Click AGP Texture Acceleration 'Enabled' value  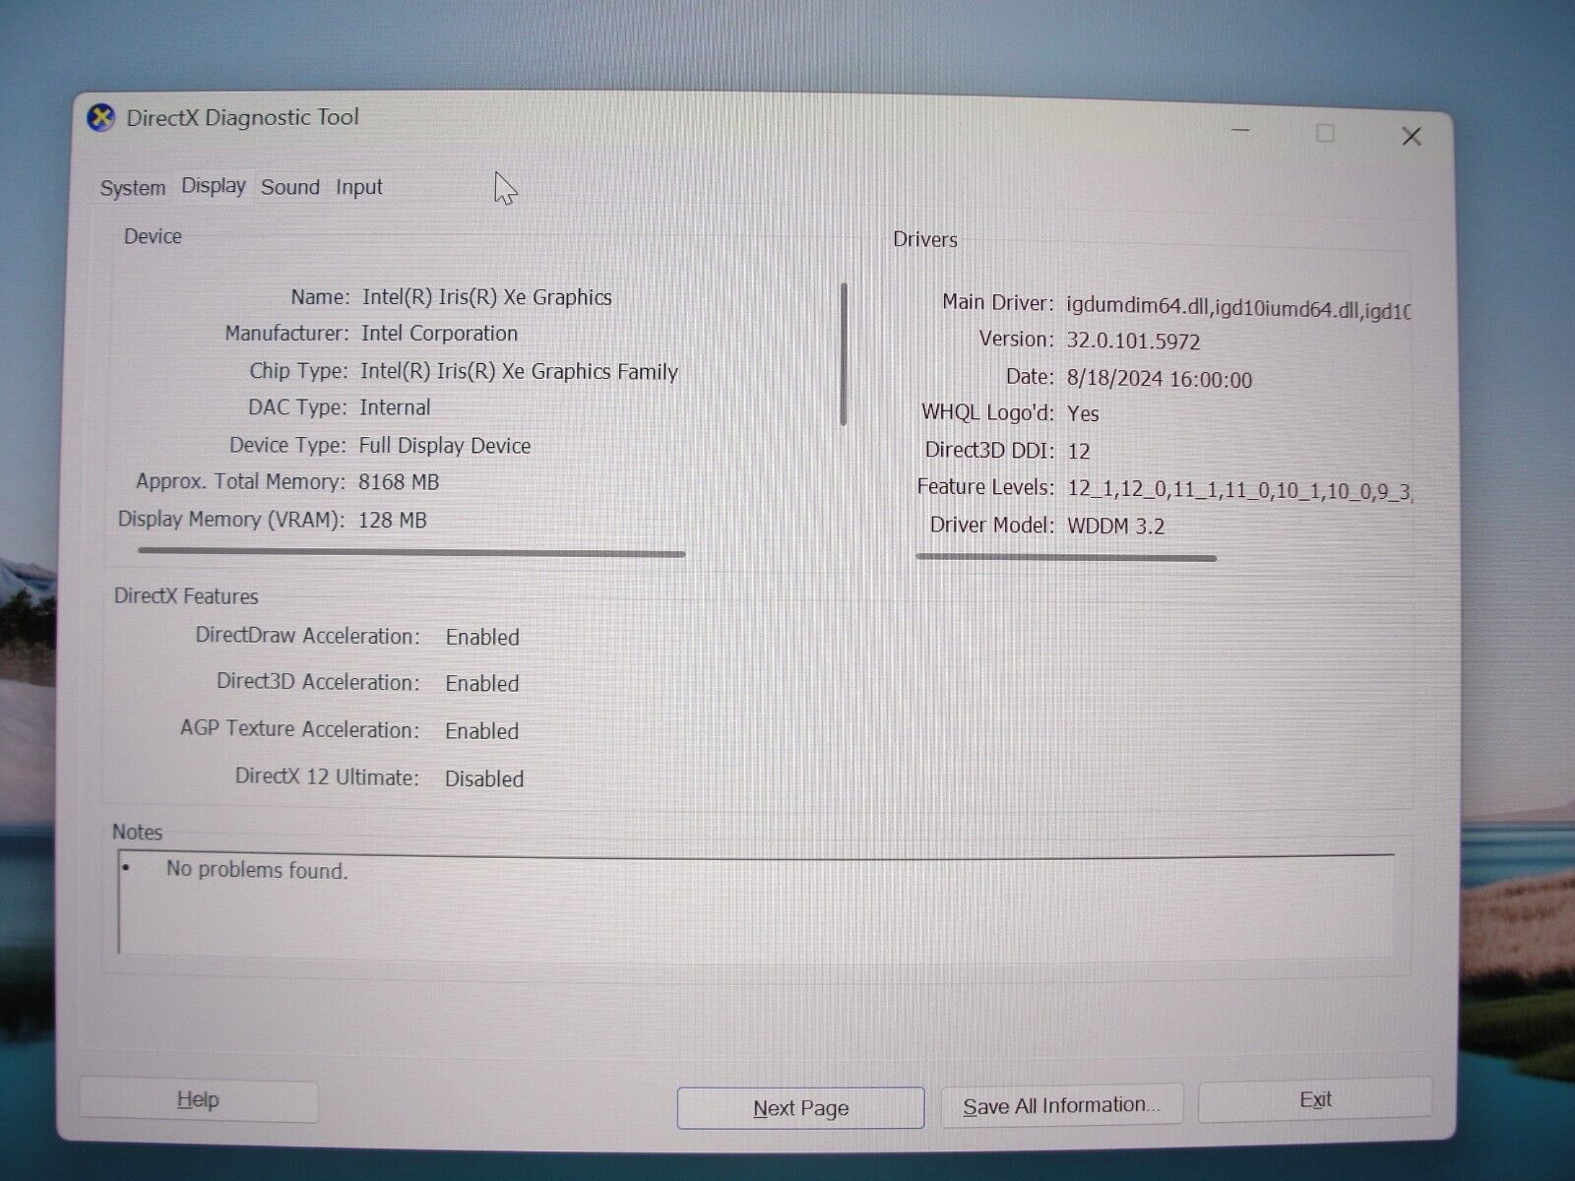481,731
